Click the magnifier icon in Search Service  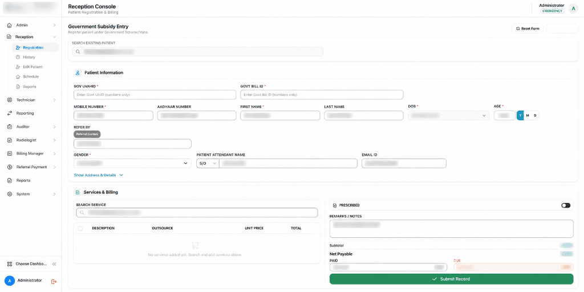pos(82,213)
